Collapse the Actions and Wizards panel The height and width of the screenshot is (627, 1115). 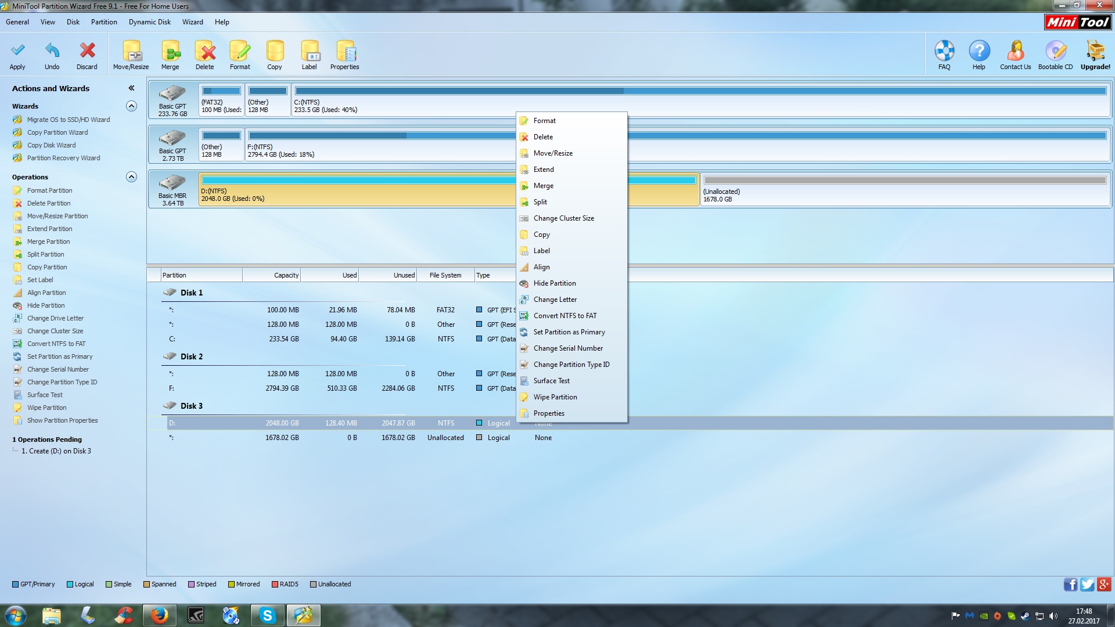coord(131,88)
